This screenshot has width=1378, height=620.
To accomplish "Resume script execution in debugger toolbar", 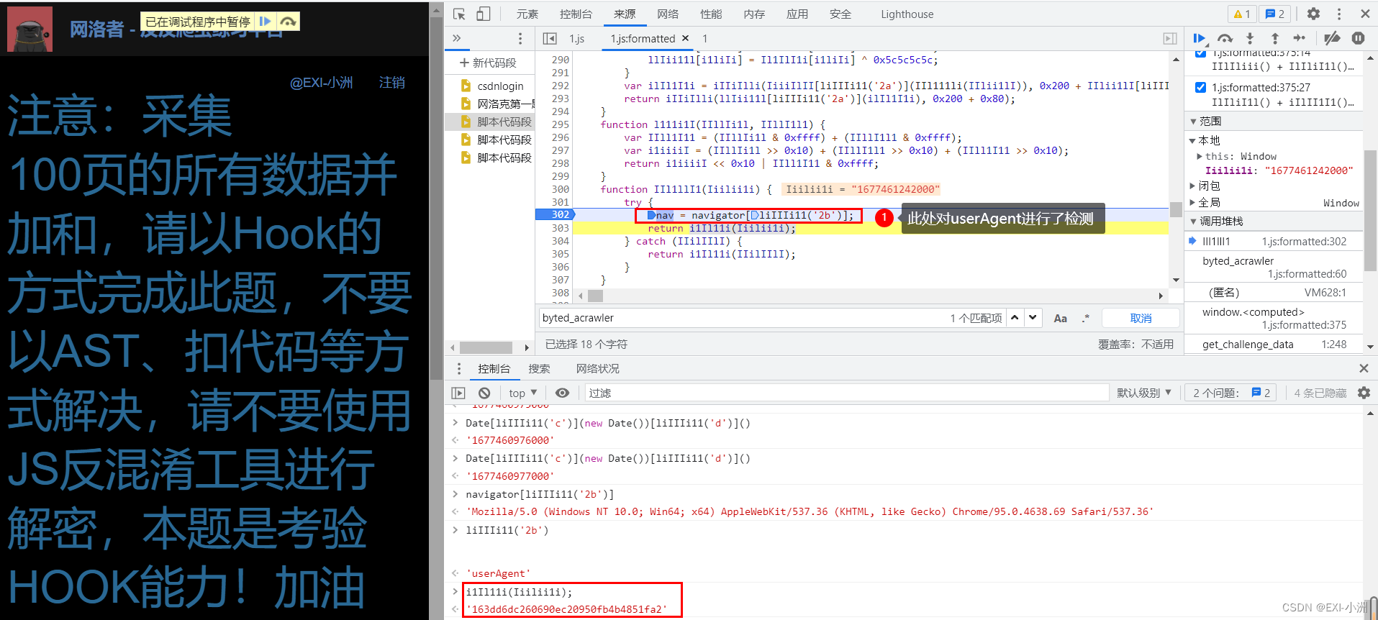I will pos(1200,38).
